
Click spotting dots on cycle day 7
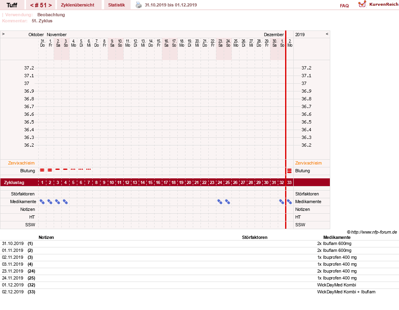point(89,169)
